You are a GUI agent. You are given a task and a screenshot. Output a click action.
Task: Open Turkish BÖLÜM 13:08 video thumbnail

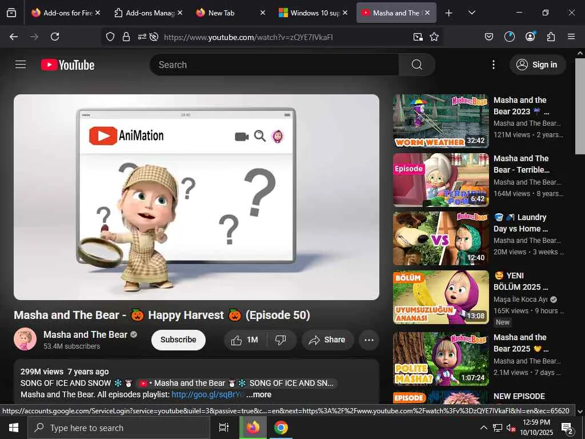pos(440,297)
